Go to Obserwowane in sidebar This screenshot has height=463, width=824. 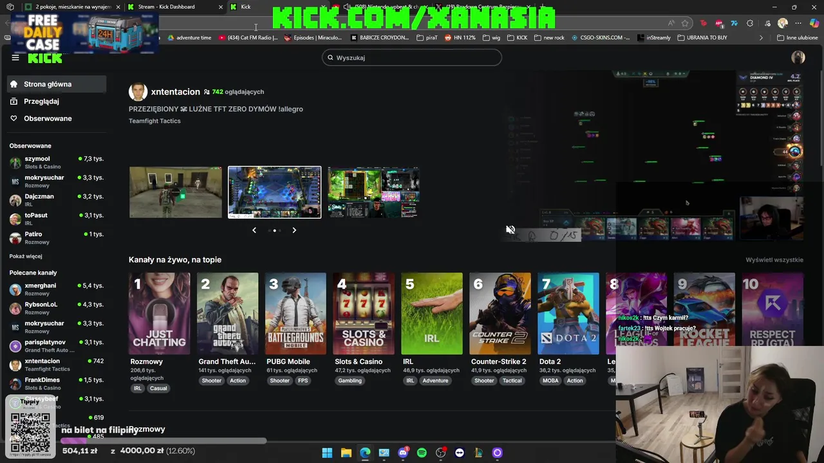pyautogui.click(x=57, y=118)
